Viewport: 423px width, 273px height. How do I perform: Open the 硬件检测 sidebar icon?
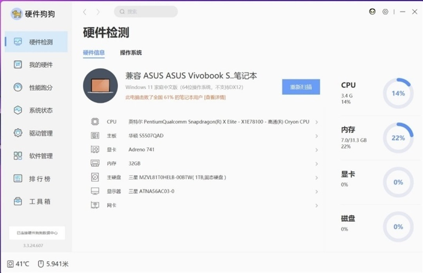[x=18, y=42]
